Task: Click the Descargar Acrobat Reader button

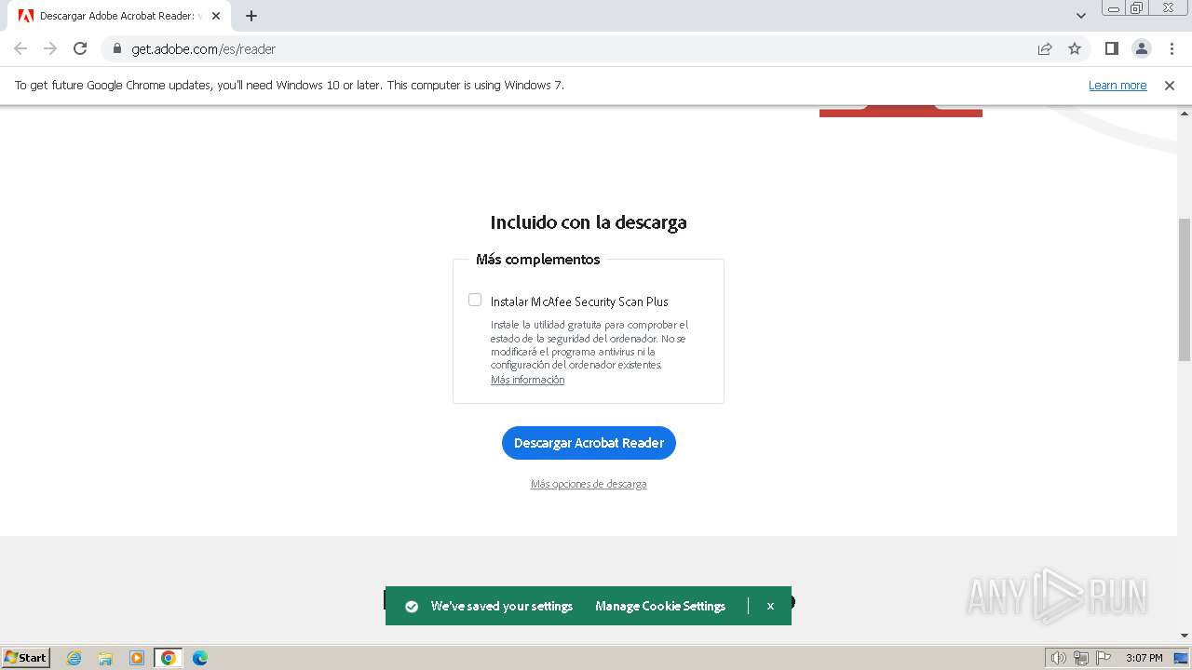Action: coord(589,443)
